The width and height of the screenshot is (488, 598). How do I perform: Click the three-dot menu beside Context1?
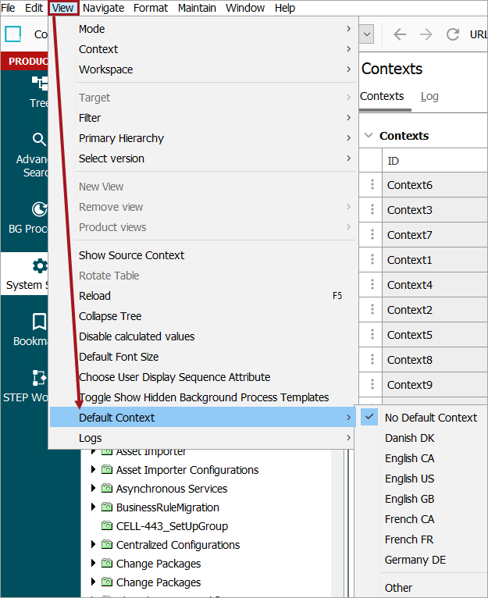tap(372, 260)
